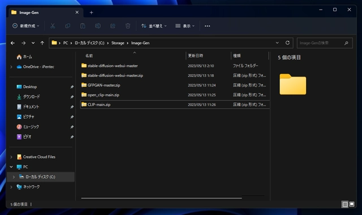Open the three-dot more options menu
The width and height of the screenshot is (362, 215).
click(208, 26)
